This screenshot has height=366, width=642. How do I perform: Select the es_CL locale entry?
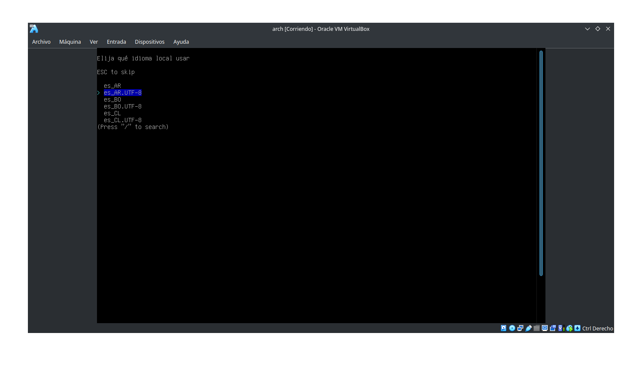click(x=112, y=113)
